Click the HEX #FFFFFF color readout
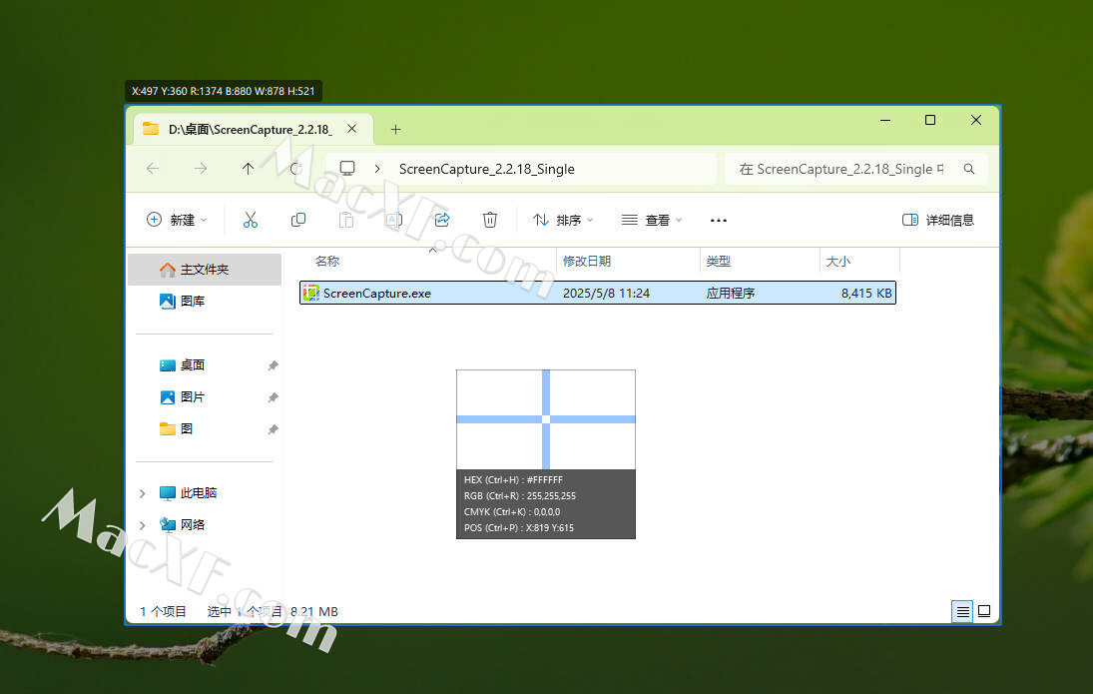The height and width of the screenshot is (694, 1093). tap(514, 480)
